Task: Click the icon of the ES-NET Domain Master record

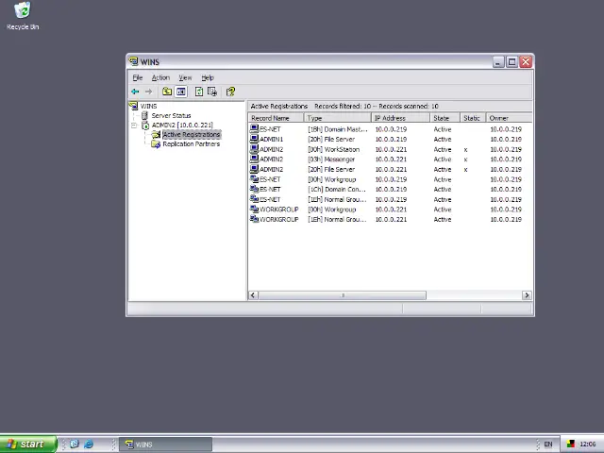Action: 254,128
